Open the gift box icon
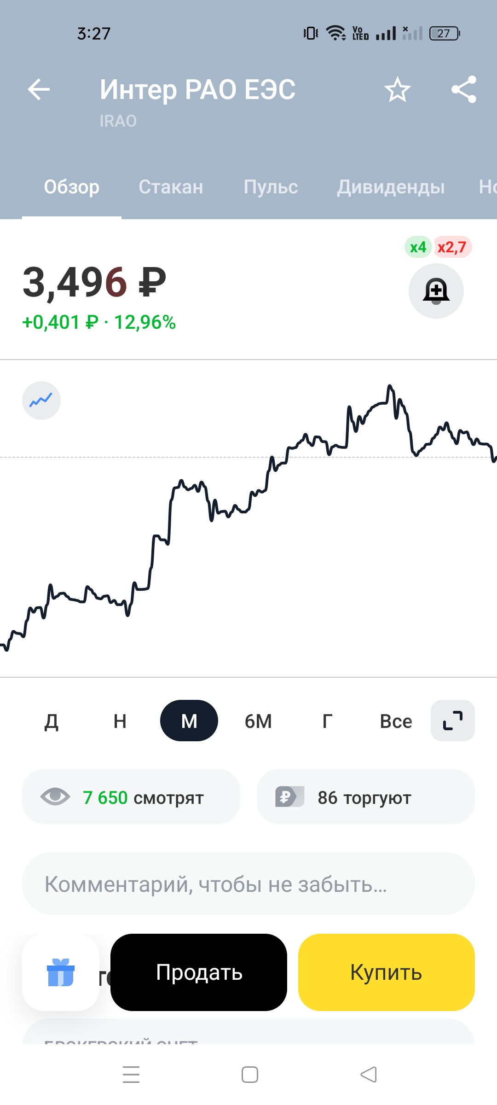Viewport: 497px width, 1105px height. [61, 972]
